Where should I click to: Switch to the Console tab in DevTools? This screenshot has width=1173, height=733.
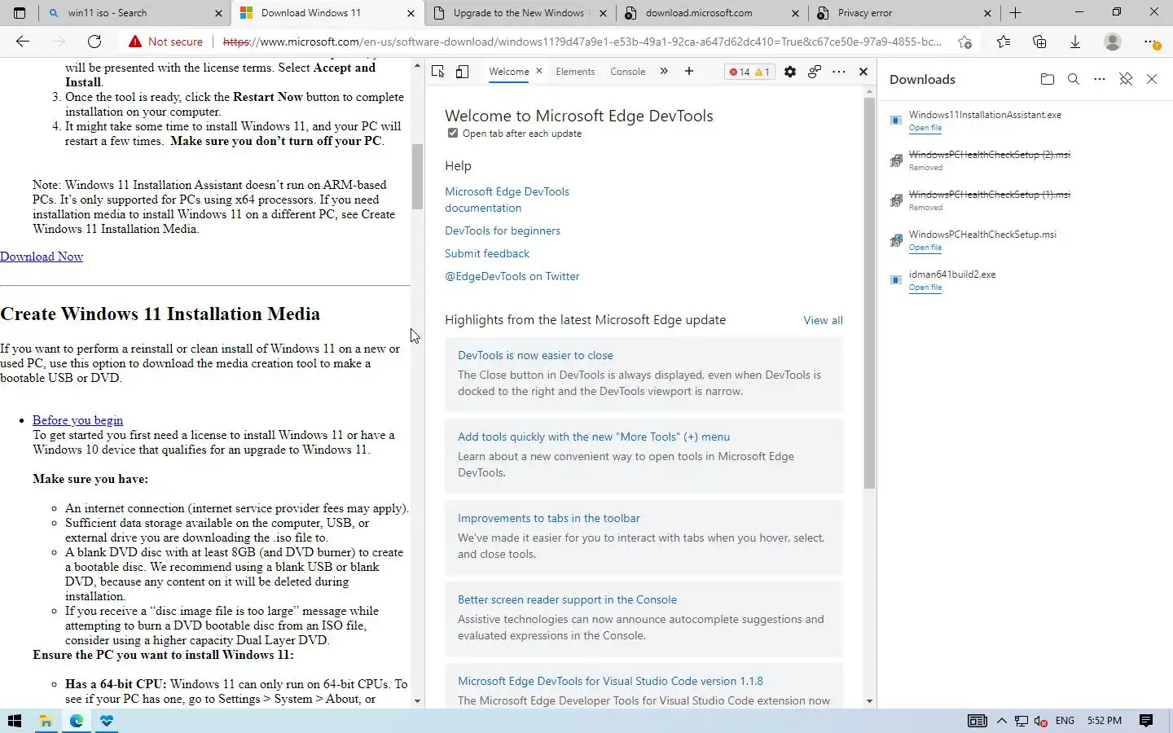point(627,72)
